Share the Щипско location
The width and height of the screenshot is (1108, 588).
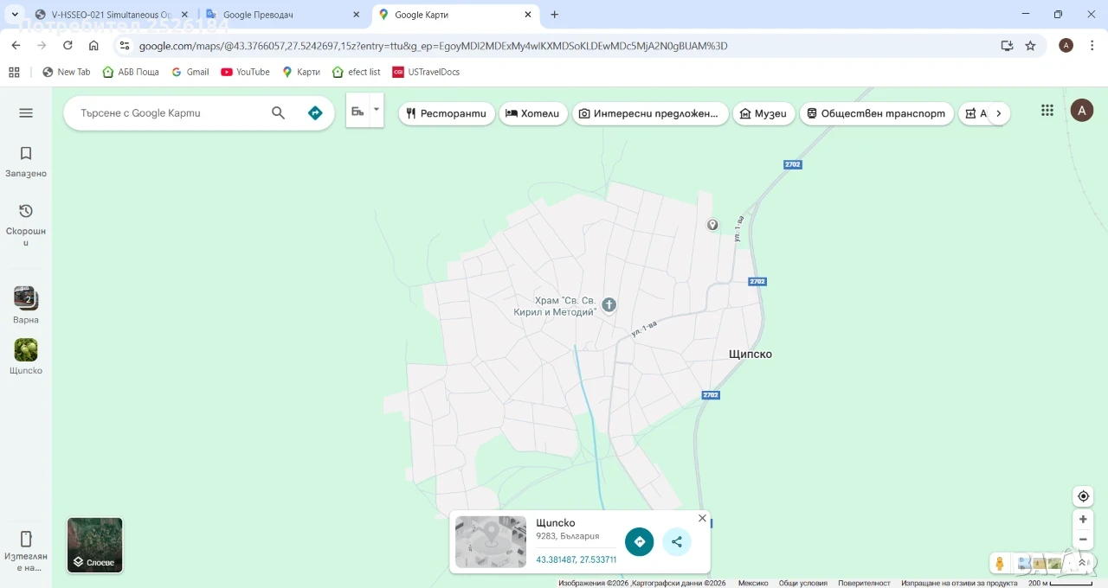[677, 541]
